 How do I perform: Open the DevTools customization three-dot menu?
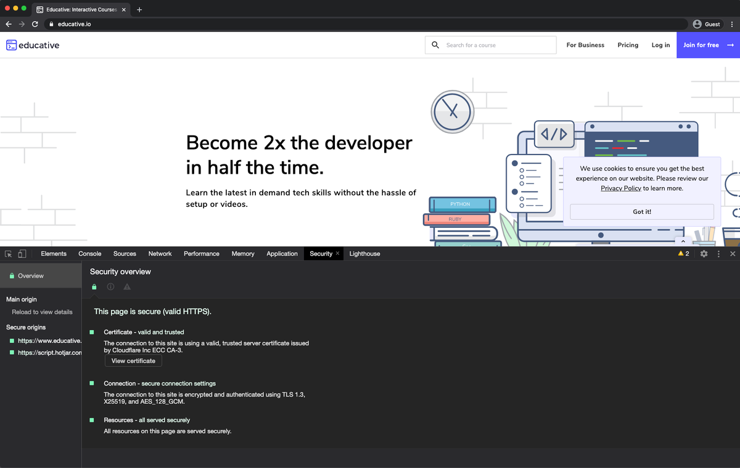718,254
